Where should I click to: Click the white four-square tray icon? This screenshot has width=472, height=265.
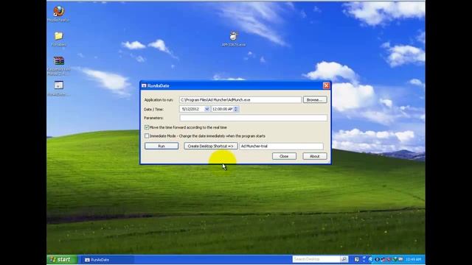(357, 259)
